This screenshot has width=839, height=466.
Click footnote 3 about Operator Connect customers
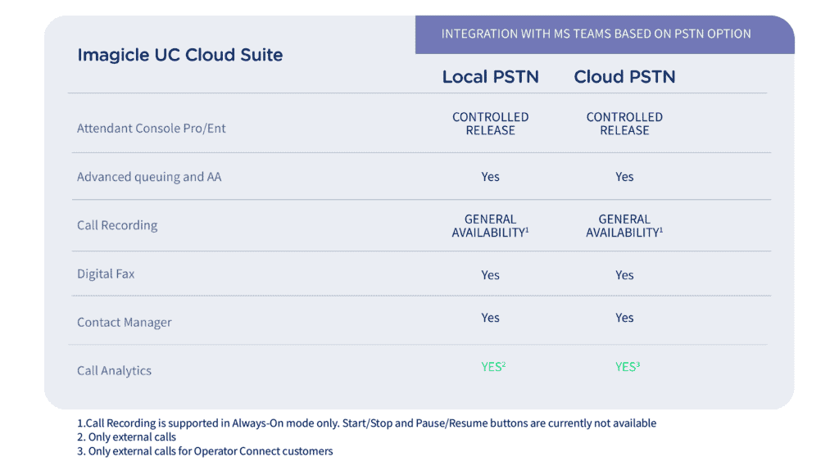[x=205, y=451]
